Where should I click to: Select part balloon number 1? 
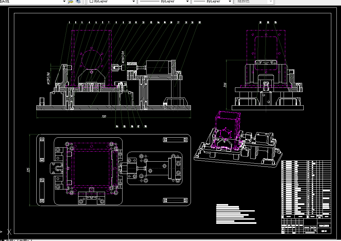click(69, 22)
